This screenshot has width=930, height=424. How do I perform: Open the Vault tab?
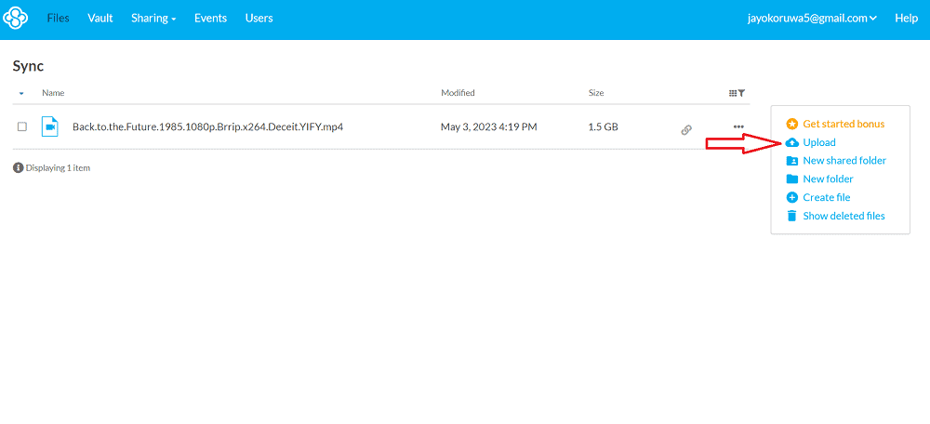click(100, 19)
